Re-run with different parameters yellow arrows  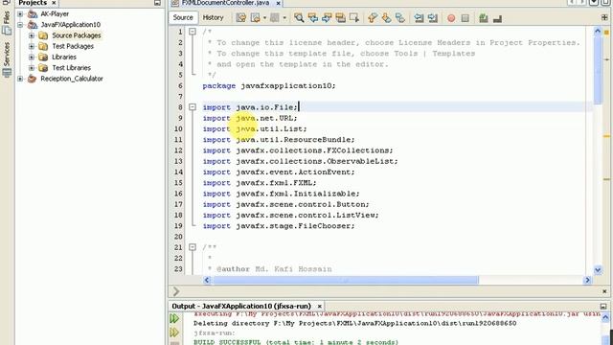[174, 333]
